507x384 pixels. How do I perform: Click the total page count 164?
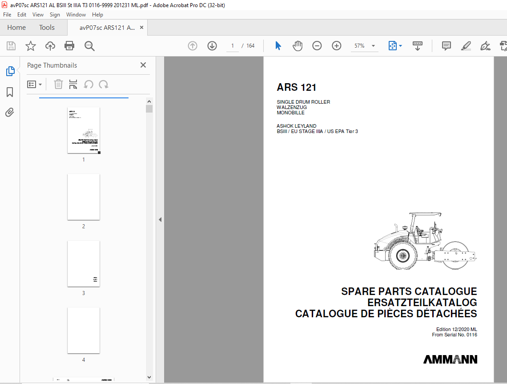(250, 46)
